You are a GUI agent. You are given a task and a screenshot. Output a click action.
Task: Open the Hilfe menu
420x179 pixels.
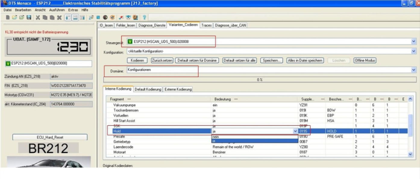[84, 10]
